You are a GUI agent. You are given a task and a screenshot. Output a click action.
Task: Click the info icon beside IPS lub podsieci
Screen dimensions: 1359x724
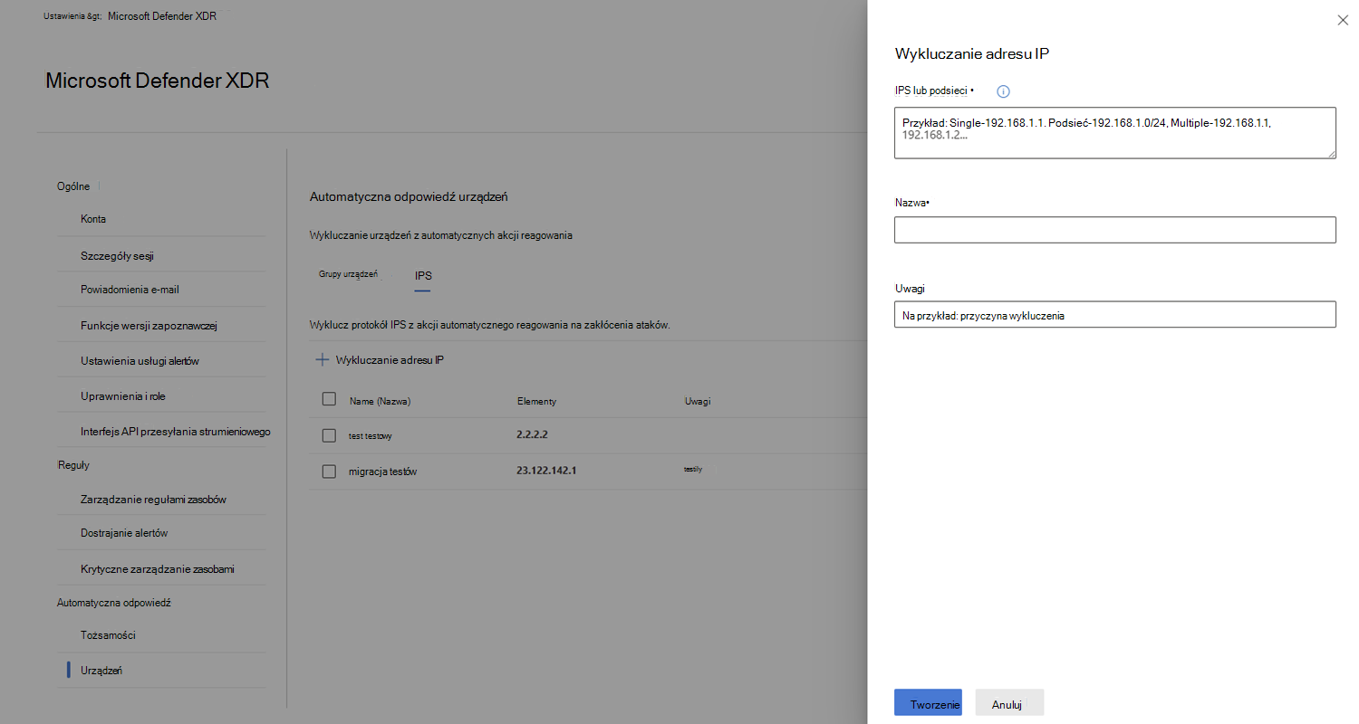1003,91
